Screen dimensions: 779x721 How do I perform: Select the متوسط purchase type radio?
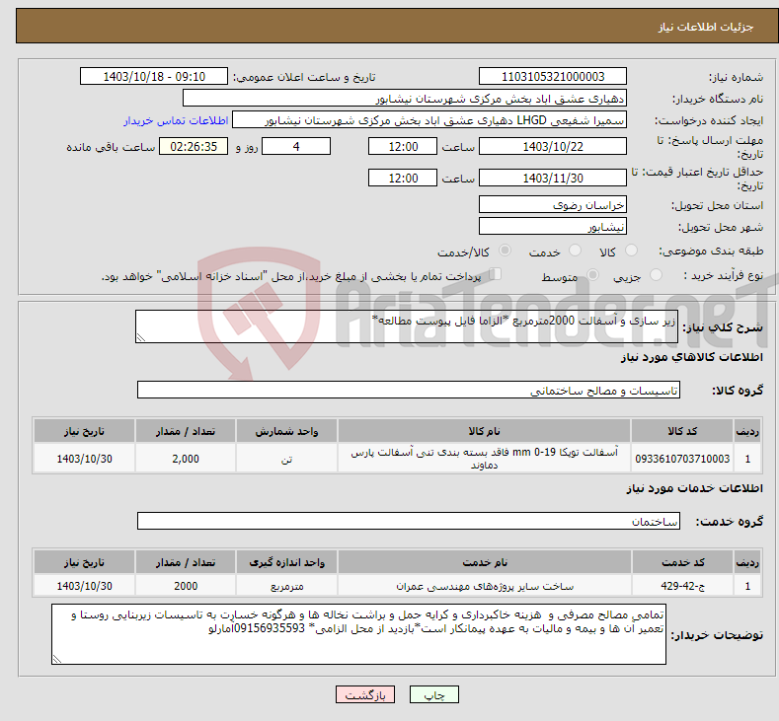592,275
